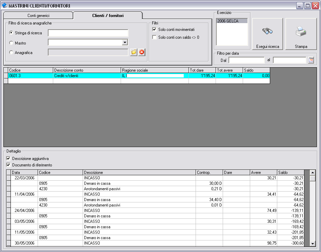Screen dimensions: 321x252
Task: Choose the Anagrafica radio option
Action: 11,53
